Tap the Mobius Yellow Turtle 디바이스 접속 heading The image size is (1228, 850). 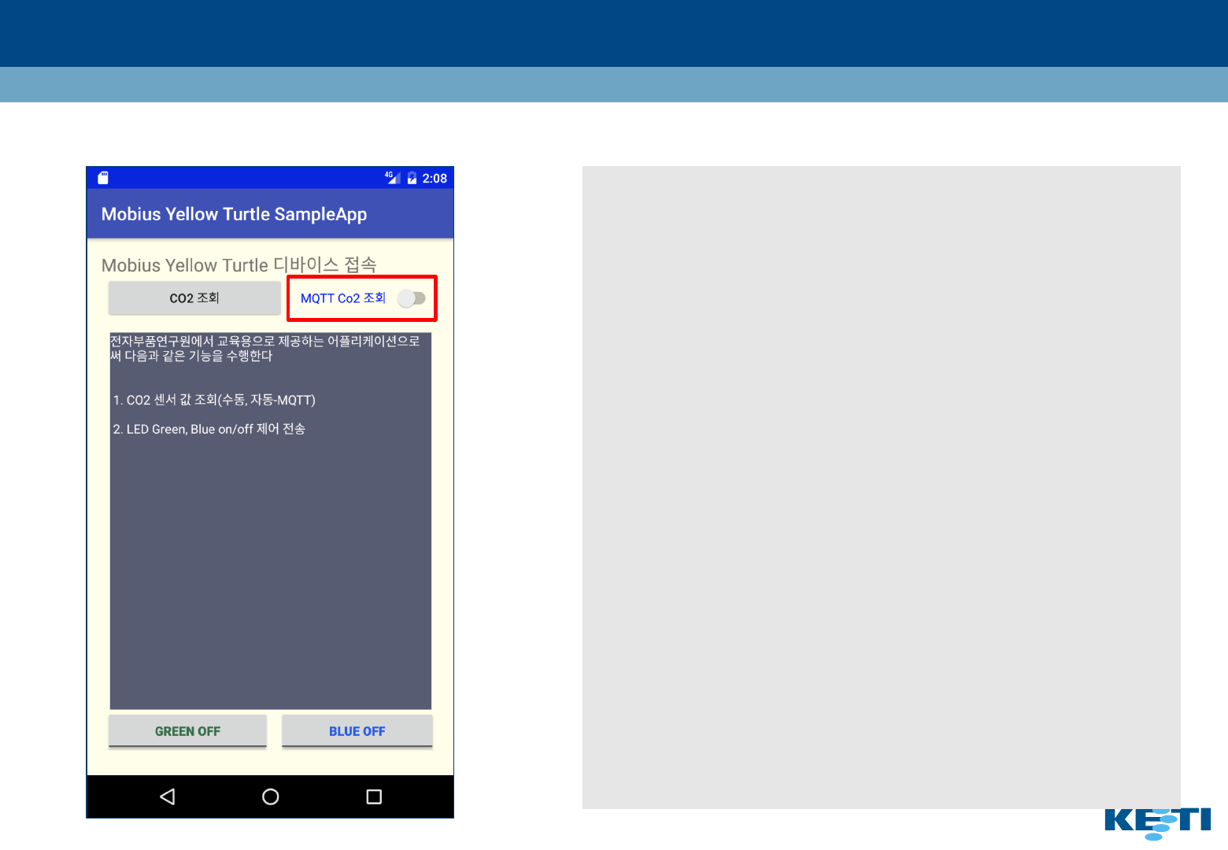[x=239, y=264]
